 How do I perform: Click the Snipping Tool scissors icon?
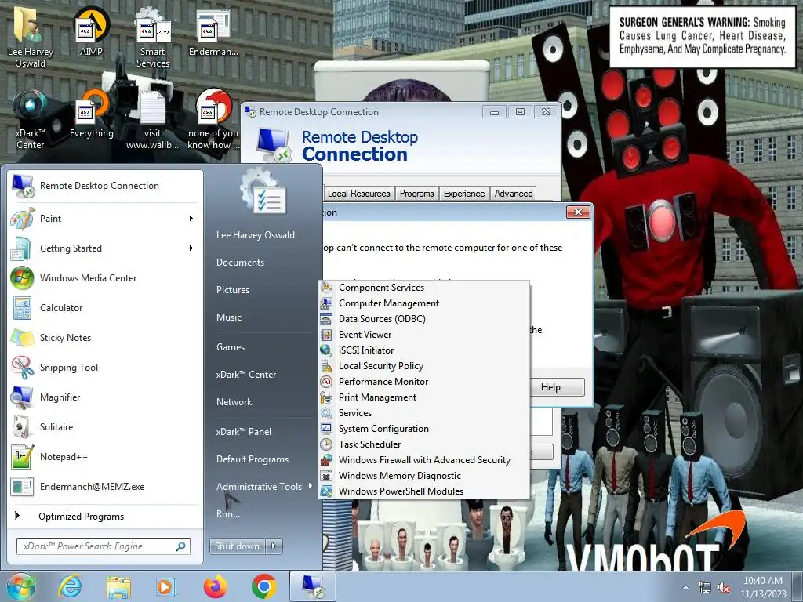(x=22, y=368)
